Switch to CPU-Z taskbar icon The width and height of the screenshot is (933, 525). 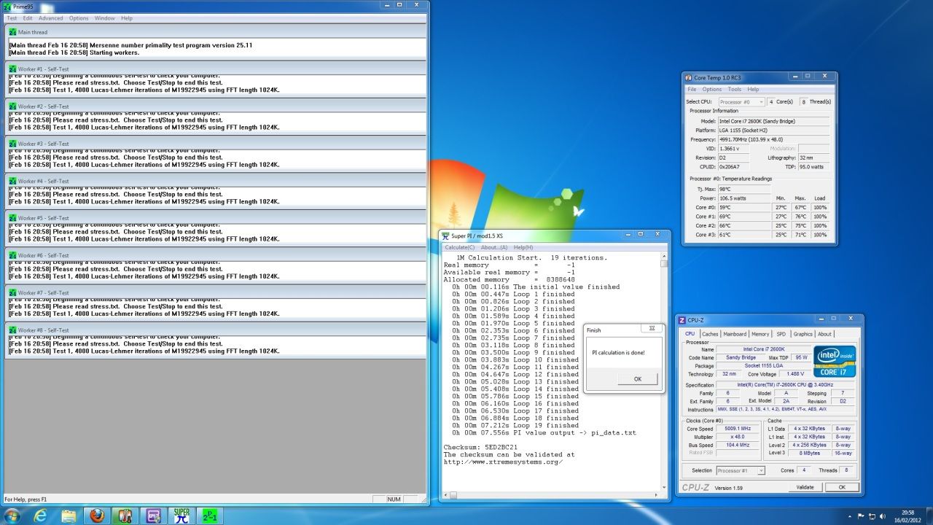[154, 516]
